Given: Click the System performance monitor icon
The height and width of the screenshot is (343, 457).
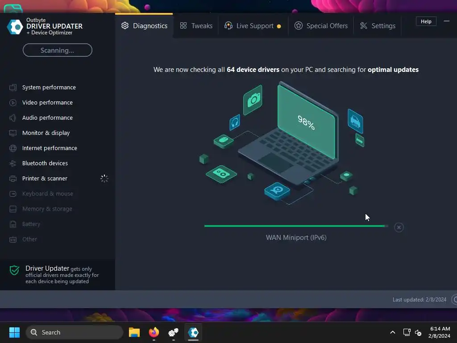Looking at the screenshot, I should tap(13, 88).
